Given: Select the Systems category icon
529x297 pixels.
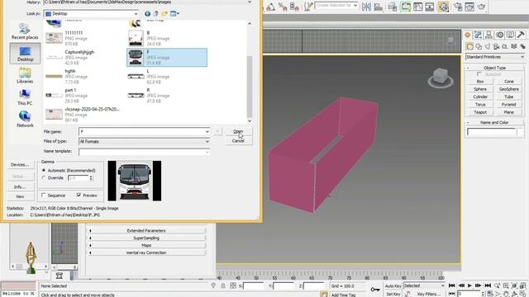Looking at the screenshot, I should coord(522,46).
